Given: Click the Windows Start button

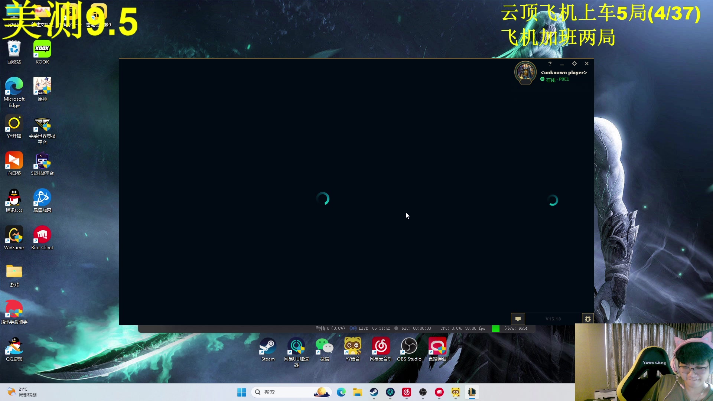Looking at the screenshot, I should point(241,392).
